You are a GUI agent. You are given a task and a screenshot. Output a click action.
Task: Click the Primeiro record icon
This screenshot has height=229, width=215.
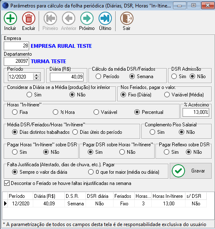[x=50, y=19]
